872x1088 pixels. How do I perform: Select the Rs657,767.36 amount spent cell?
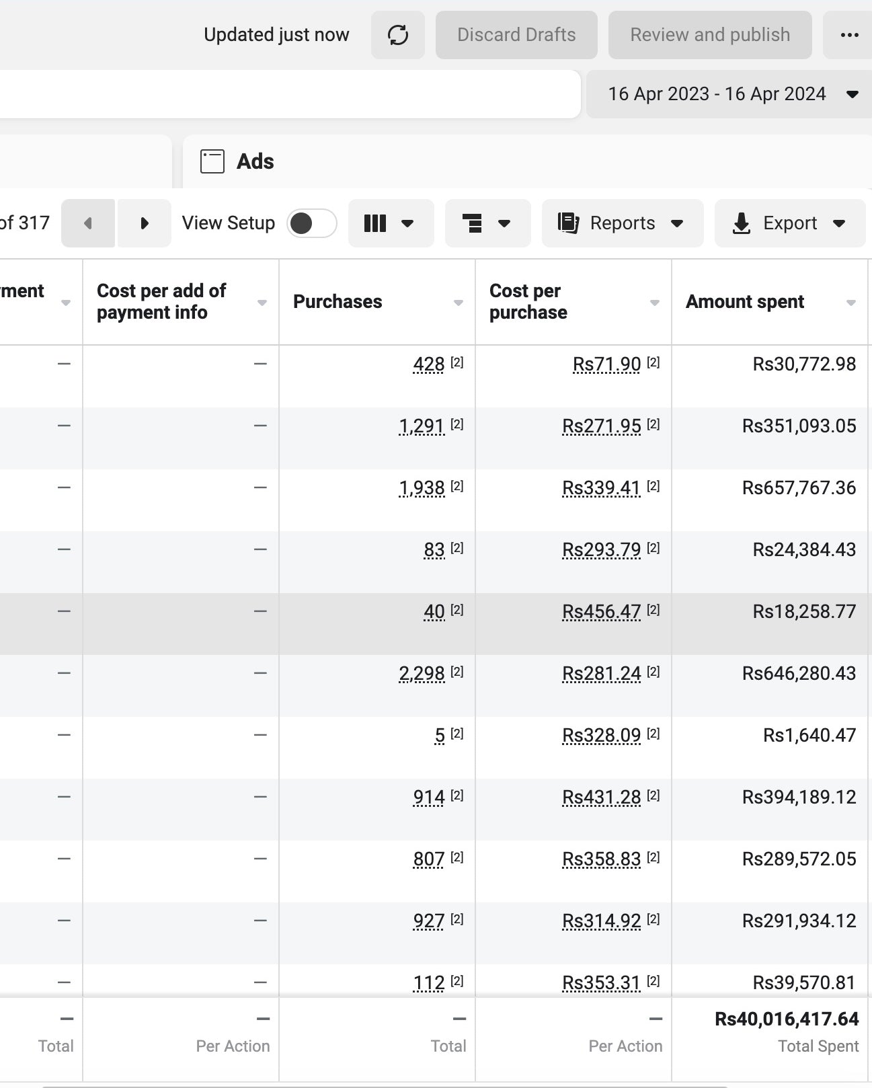click(770, 500)
